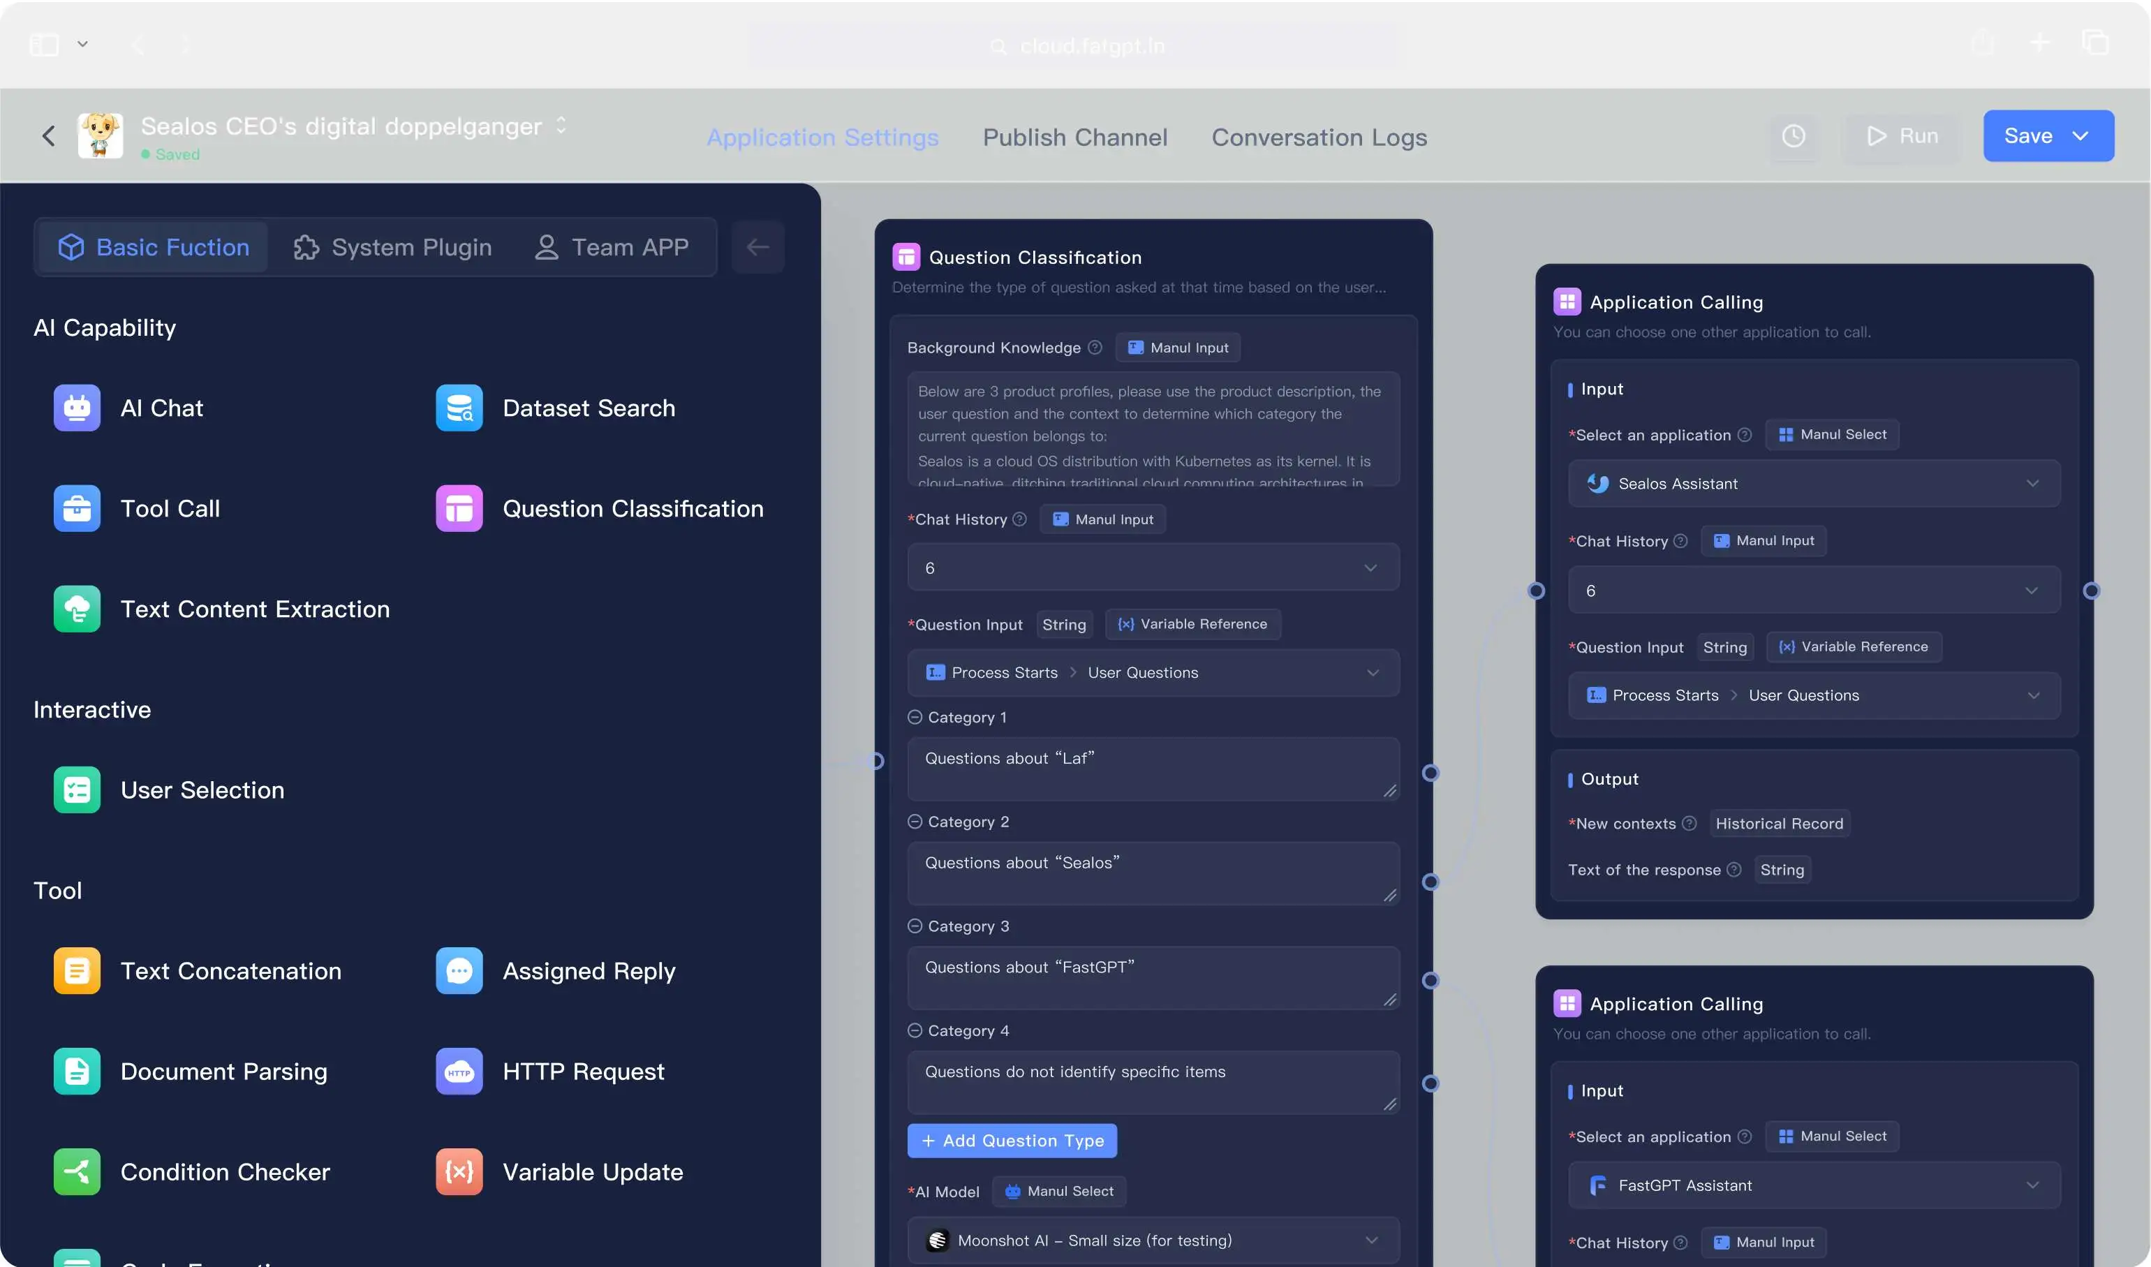
Task: Open the Conversation Logs tab
Action: click(1320, 138)
